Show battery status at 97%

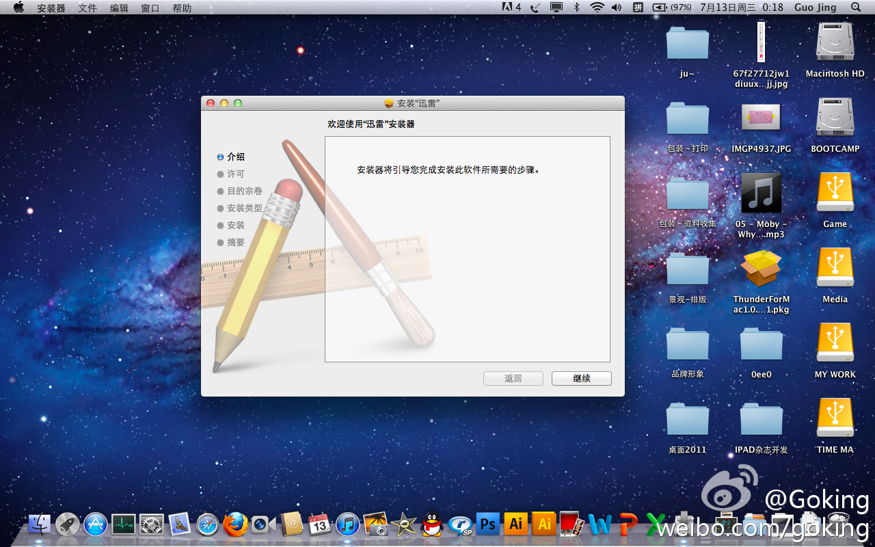672,8
